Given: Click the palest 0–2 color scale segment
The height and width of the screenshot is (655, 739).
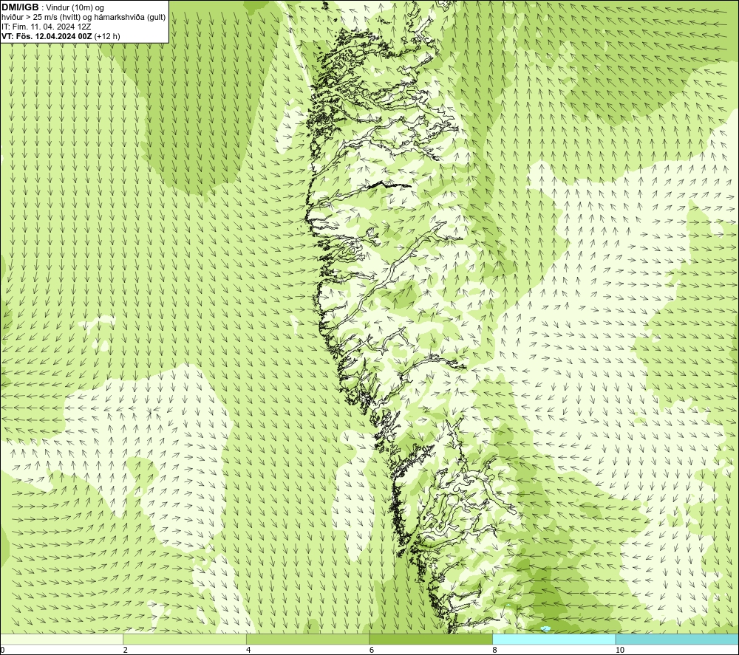Looking at the screenshot, I should point(62,639).
